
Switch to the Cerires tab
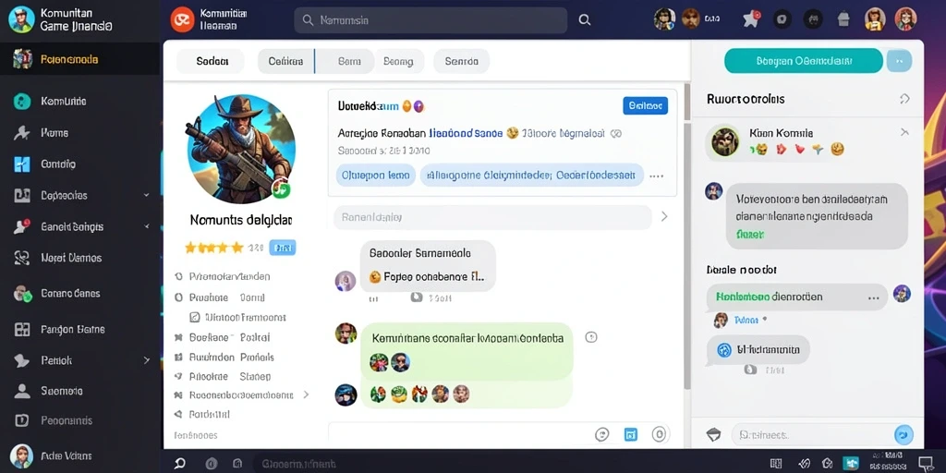tap(286, 61)
